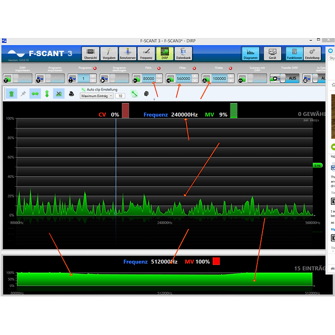Click the FMax field showing 560000
Viewport: 335px width, 335px height.
pos(183,78)
